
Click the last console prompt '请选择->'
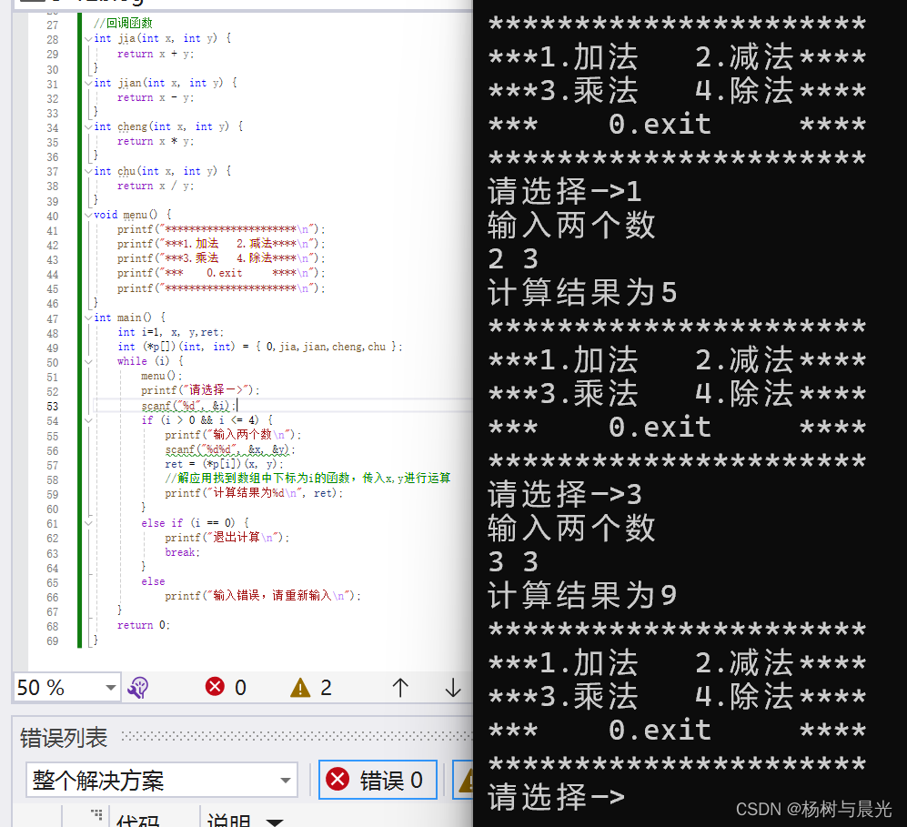[557, 798]
